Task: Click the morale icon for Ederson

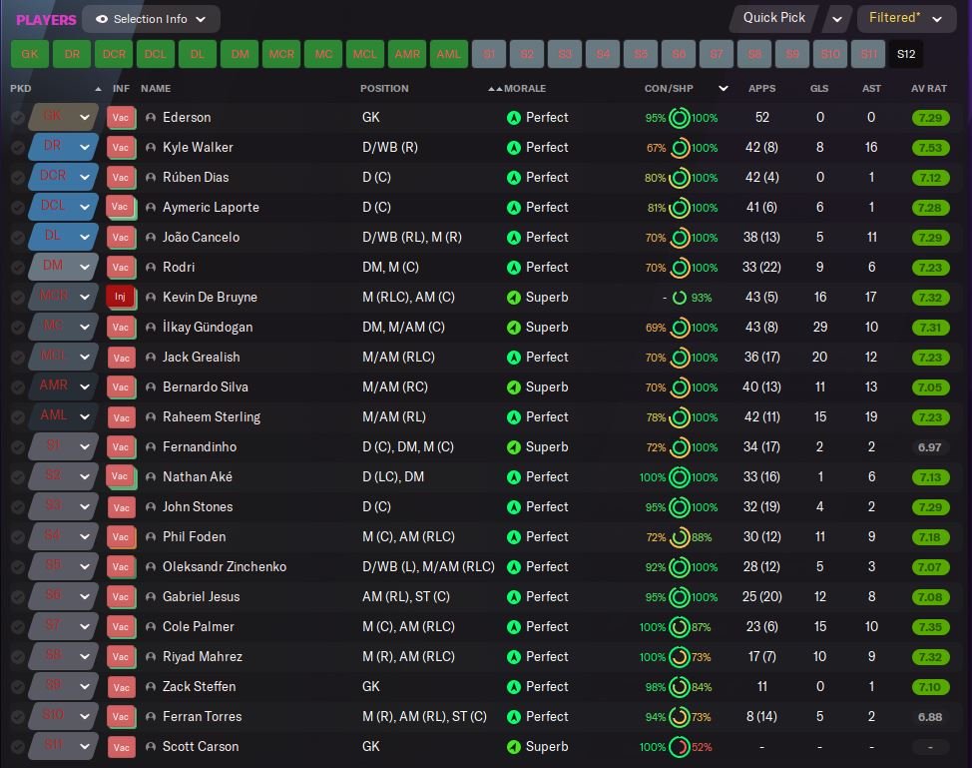Action: (513, 117)
